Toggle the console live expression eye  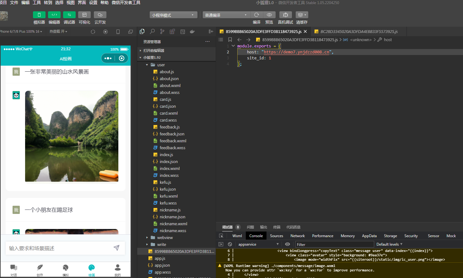(x=287, y=244)
